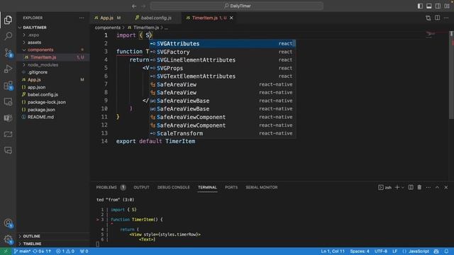Choose SVGFactory from suggestion list
Image resolution: width=454 pixels, height=255 pixels.
coord(222,52)
